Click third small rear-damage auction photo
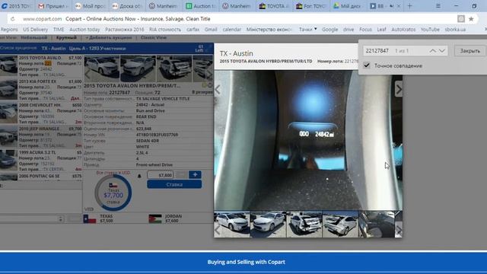Viewport: 487px width, 274px height. 174,68
